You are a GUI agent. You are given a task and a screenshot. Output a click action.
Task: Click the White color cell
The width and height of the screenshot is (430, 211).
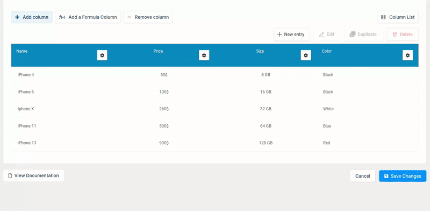click(328, 109)
